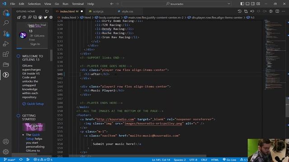Click synchronize changes icon in status bar
289x162 pixels.
[x=21, y=160]
